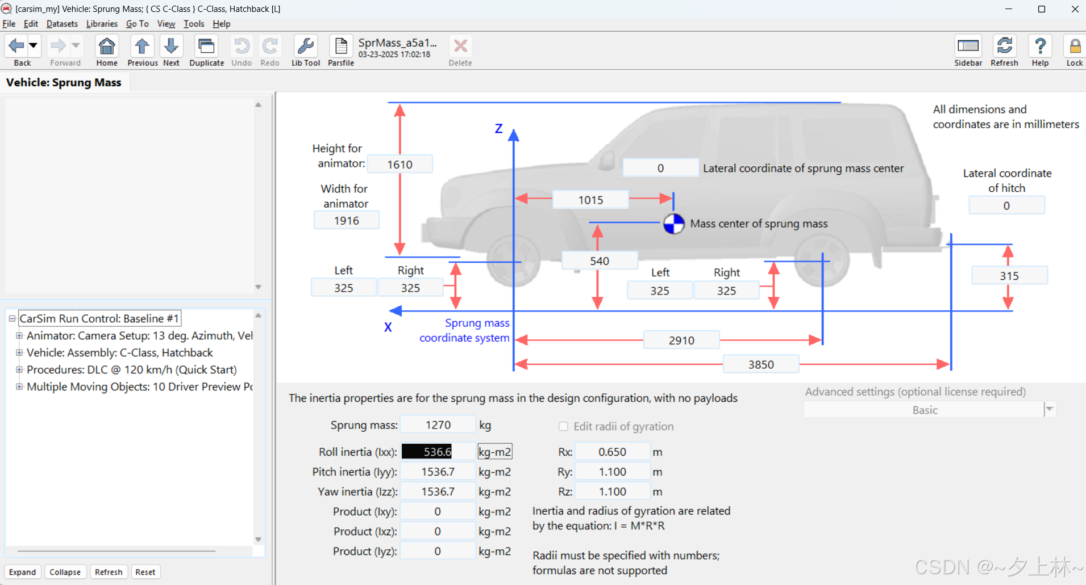Click the Refresh button below tree
Screen dimensions: 1086x585
pyautogui.click(x=109, y=572)
